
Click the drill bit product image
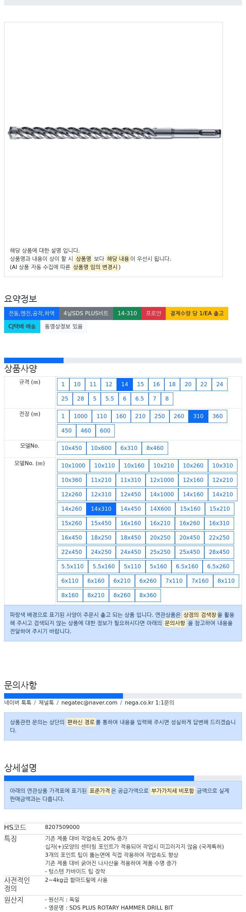pos(114,133)
